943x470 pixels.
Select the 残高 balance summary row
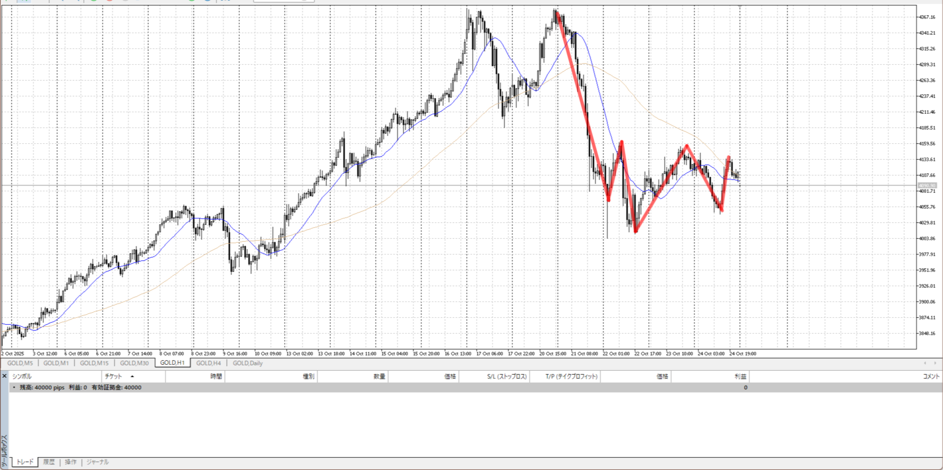tap(80, 387)
